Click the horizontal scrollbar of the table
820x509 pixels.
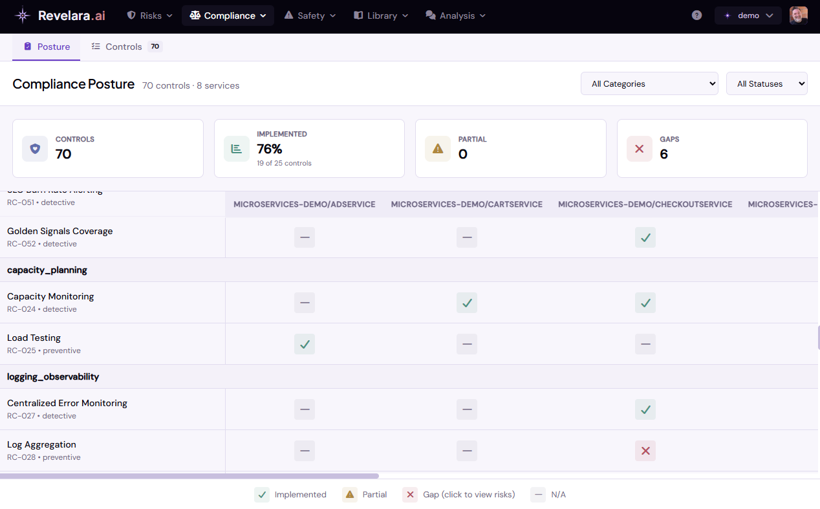[x=189, y=476]
